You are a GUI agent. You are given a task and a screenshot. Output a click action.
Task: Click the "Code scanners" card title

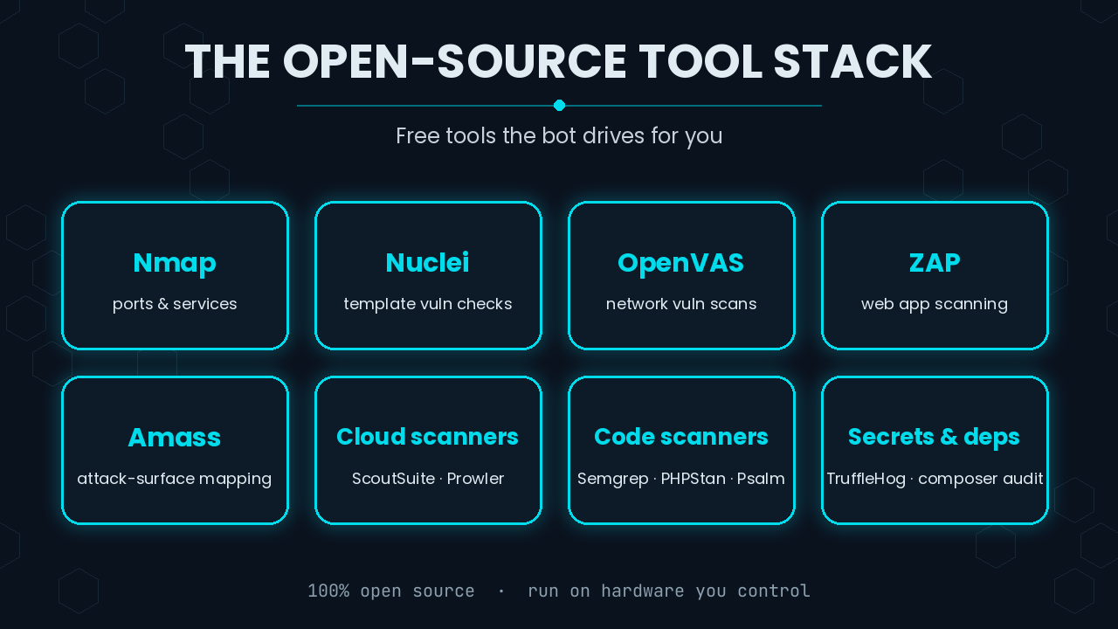tap(681, 437)
